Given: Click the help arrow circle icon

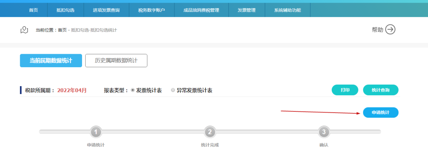Looking at the screenshot, I should coord(390,29).
